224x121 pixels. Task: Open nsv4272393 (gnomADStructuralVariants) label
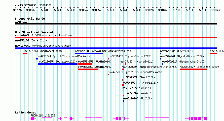pos(136,72)
